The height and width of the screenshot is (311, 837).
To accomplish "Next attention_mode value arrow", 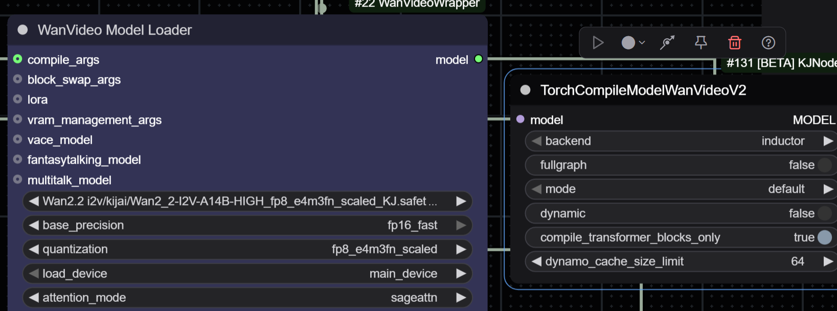I will [461, 298].
